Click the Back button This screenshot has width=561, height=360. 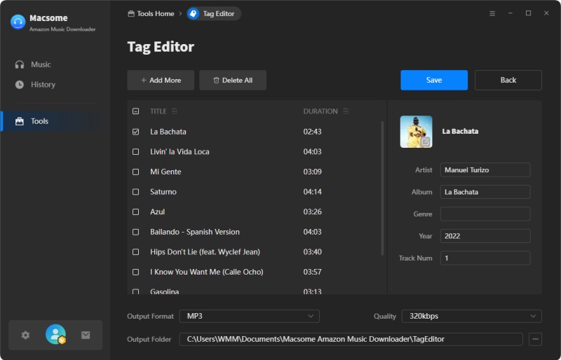coord(508,80)
